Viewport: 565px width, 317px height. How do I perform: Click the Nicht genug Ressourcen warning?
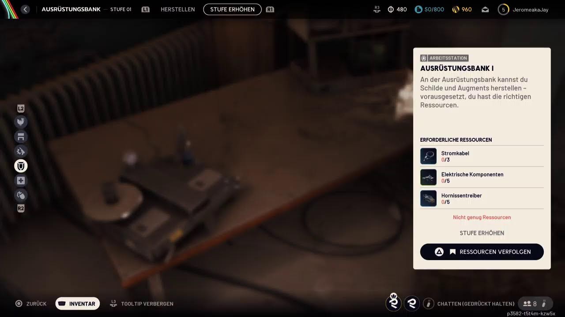pos(482,217)
